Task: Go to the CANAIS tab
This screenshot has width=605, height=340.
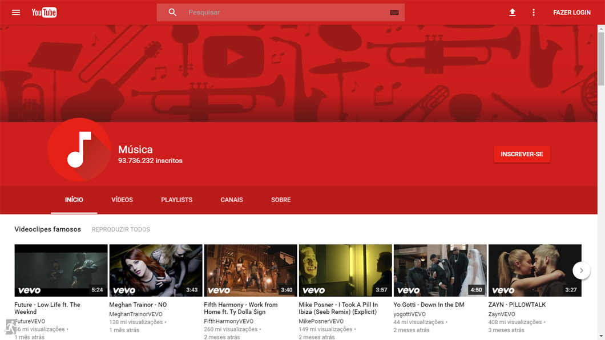Action: coord(232,200)
